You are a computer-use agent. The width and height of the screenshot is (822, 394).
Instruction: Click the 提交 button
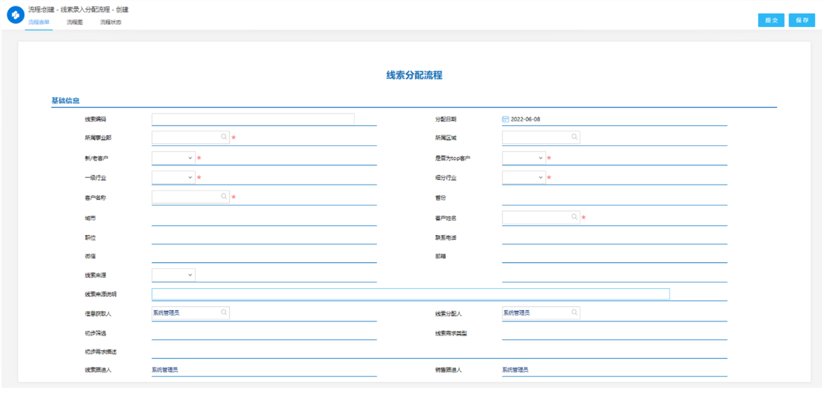point(771,20)
